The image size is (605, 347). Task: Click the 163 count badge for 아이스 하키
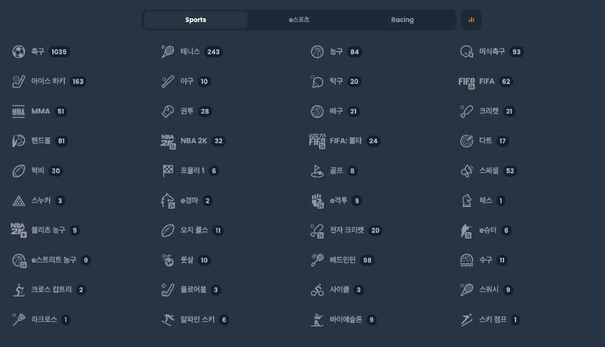click(x=78, y=81)
